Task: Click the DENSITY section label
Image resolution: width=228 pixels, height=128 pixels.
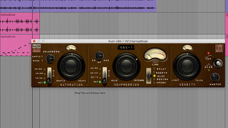Action: pyautogui.click(x=187, y=84)
